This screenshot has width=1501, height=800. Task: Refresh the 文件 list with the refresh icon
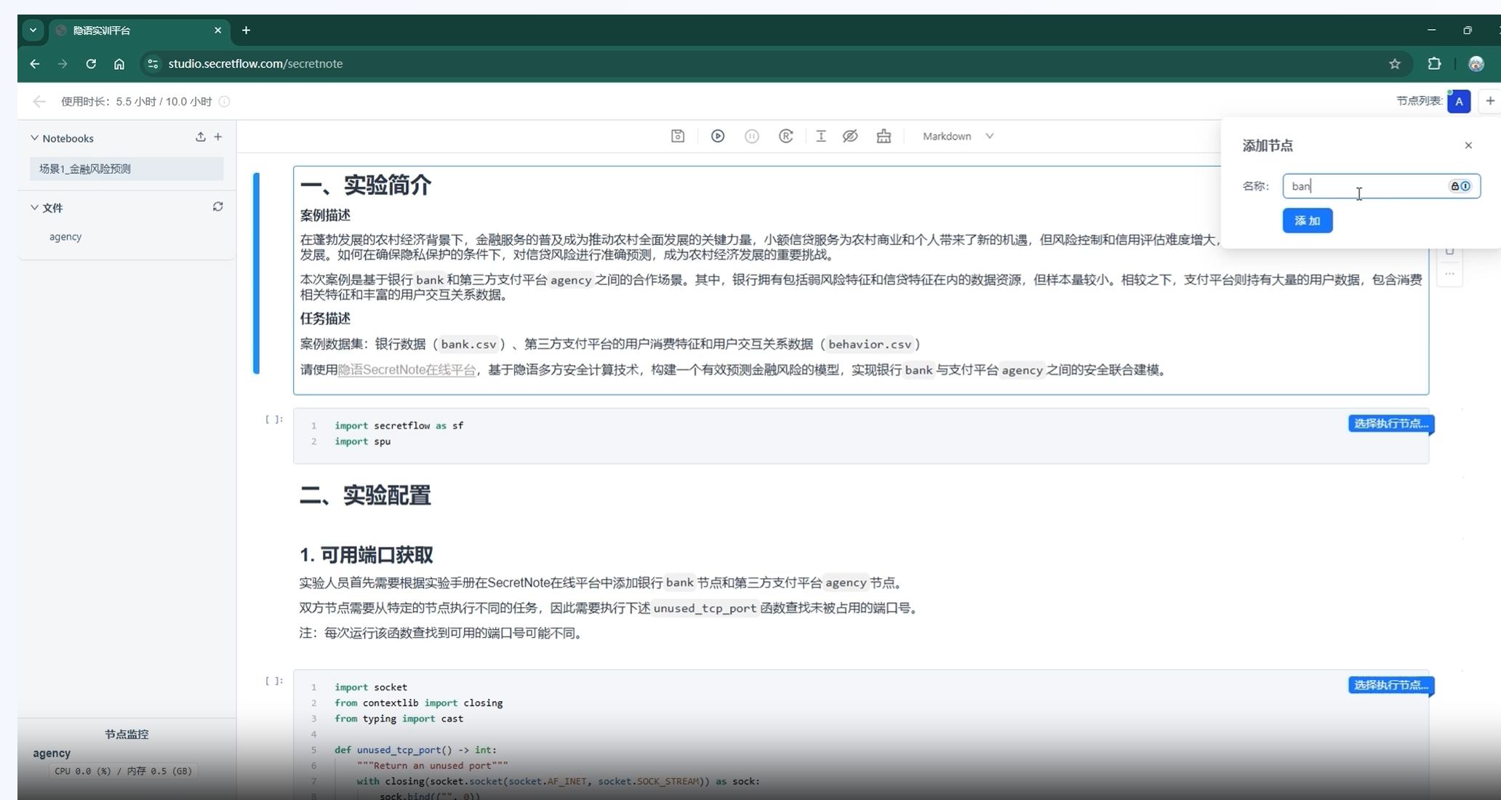coord(218,207)
